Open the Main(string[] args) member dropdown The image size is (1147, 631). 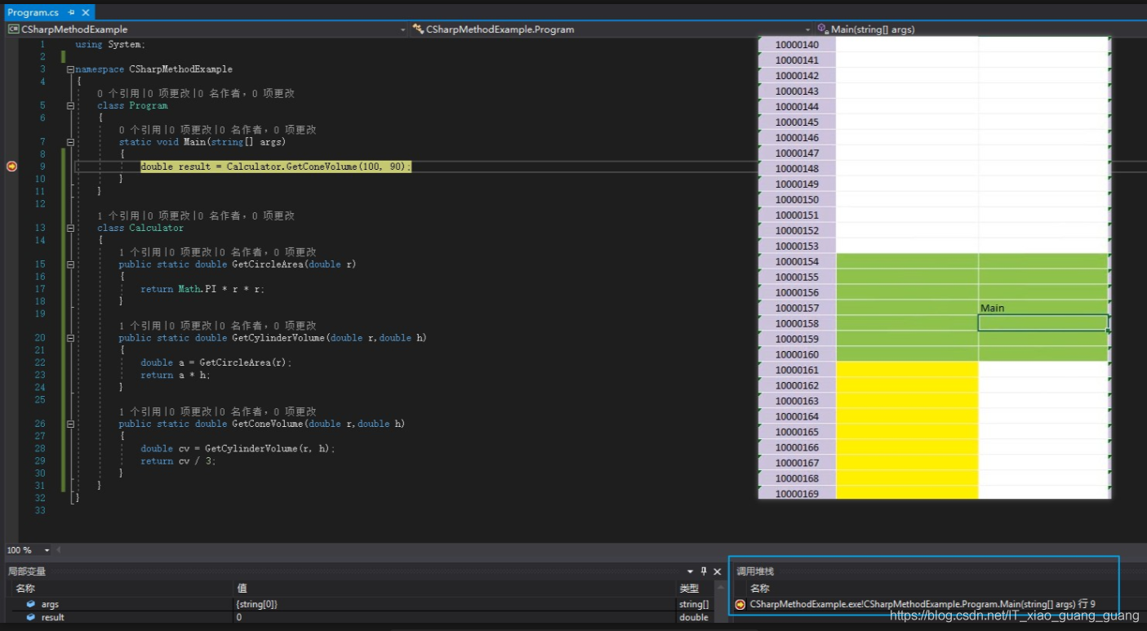980,29
